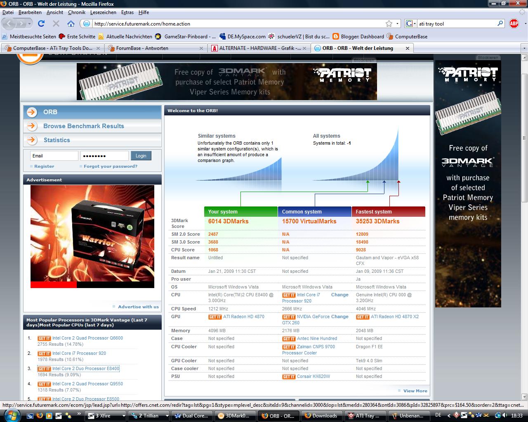Screen dimensions: 528x422
Task: Select the ORB navigation item
Action: (92, 112)
